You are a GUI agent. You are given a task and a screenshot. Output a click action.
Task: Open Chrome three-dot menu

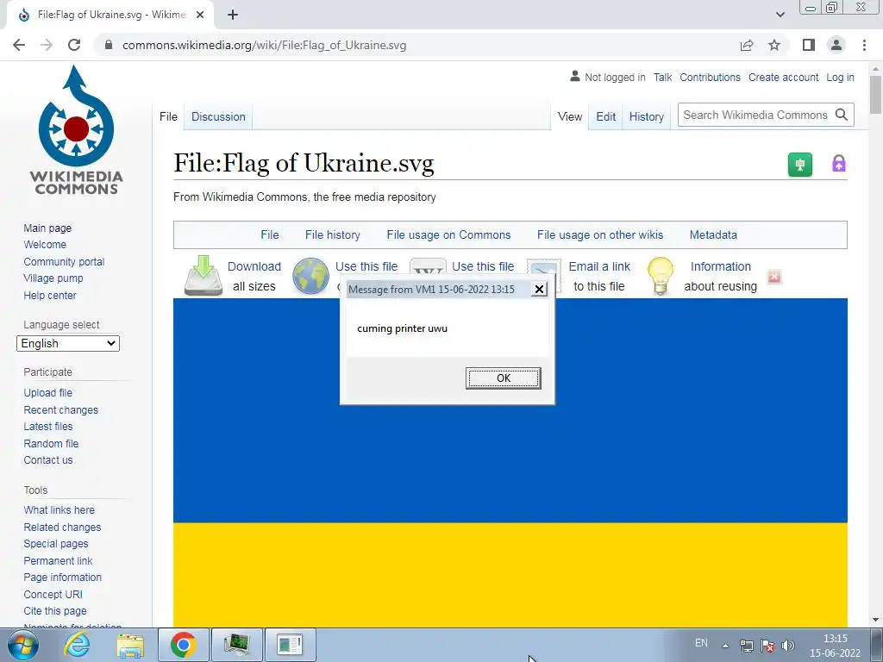(x=864, y=45)
